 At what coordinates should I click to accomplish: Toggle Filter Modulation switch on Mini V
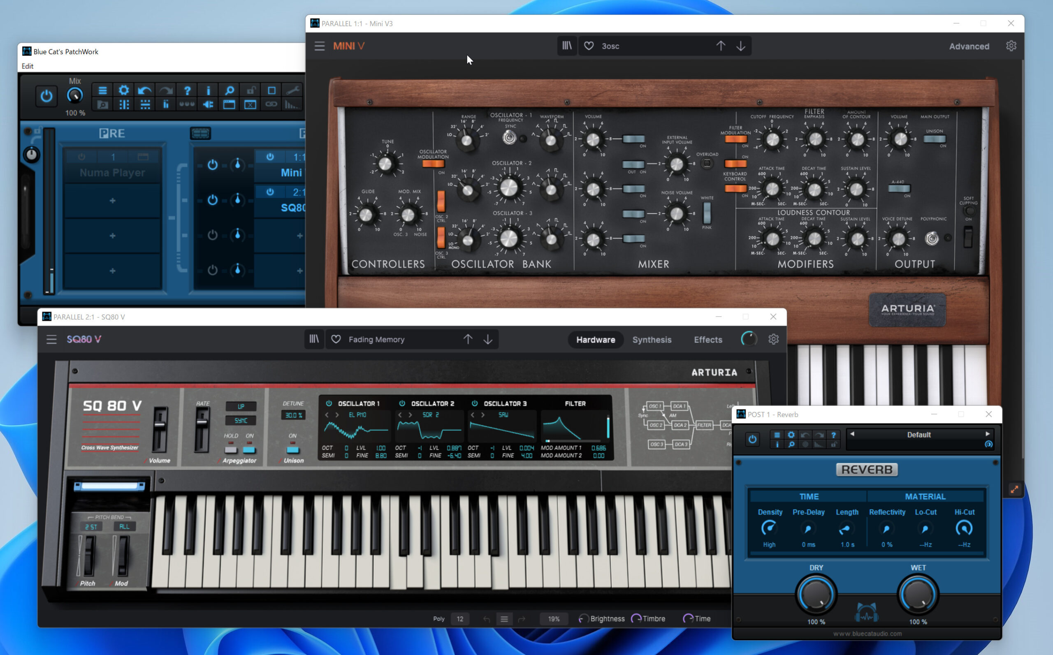point(736,139)
